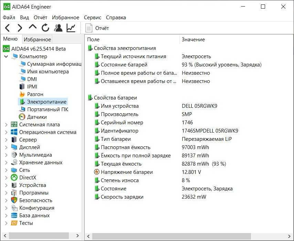
Task: Switch to the Меню tab
Action: 10,39
